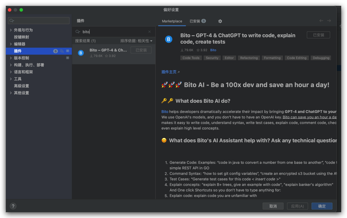The width and height of the screenshot is (347, 218).
Task: Focus the settings search field in sidebar
Action: coord(39,21)
